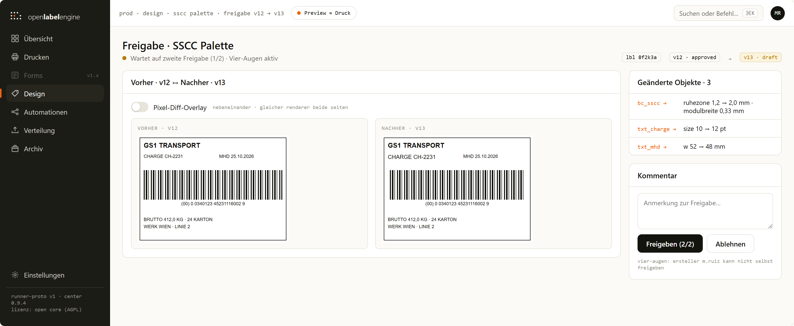This screenshot has height=326, width=794.
Task: Toggle the Pixel-Diff-Overlay switch
Action: coord(140,107)
